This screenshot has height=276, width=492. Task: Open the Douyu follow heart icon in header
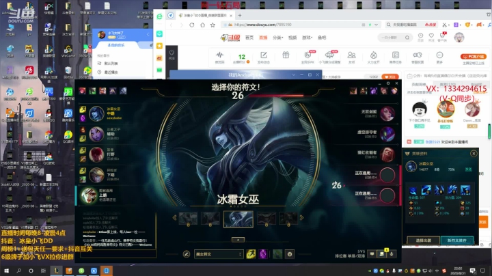431,37
